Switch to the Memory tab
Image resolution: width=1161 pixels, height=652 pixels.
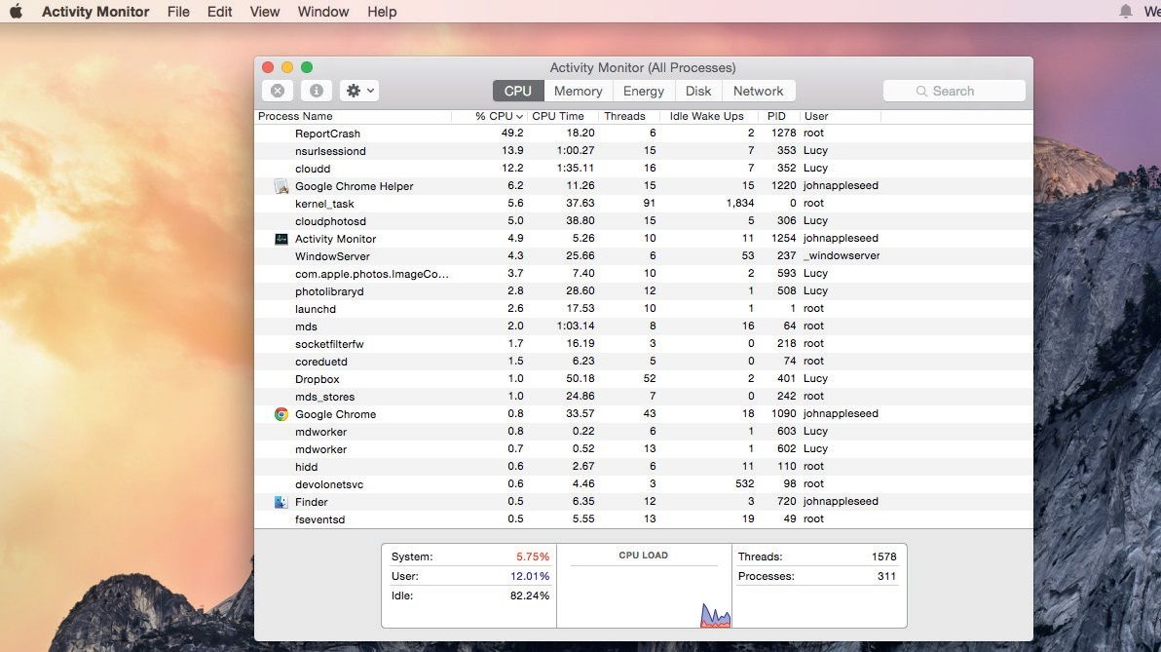pos(577,90)
